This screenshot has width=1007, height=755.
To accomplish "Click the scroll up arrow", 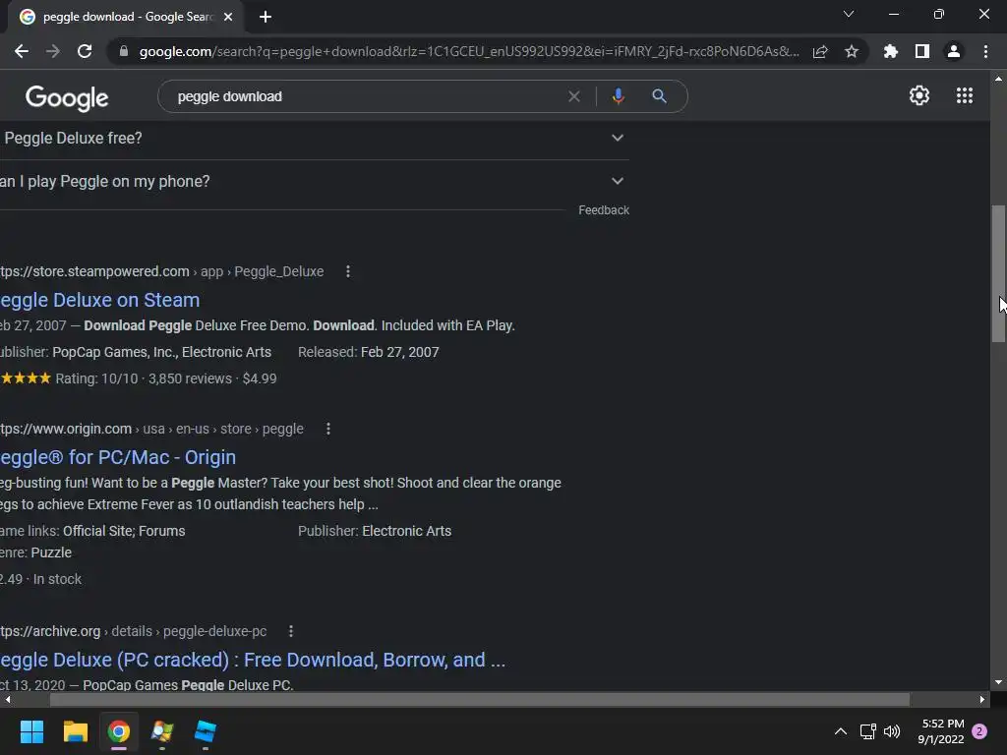I will (998, 79).
